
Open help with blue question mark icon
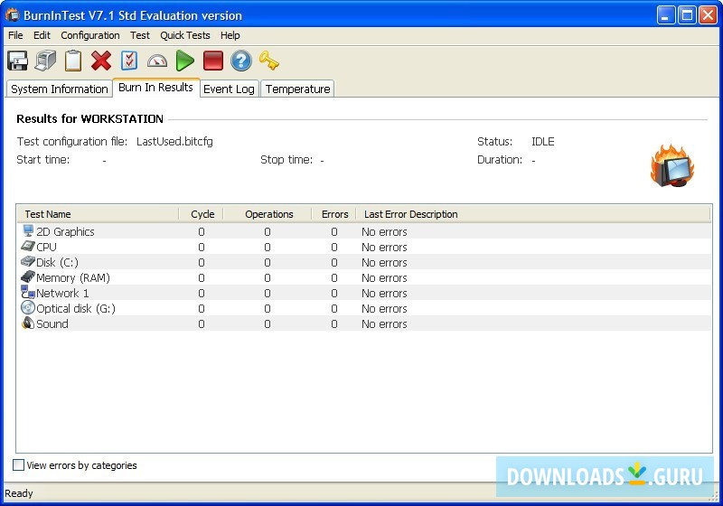point(240,61)
